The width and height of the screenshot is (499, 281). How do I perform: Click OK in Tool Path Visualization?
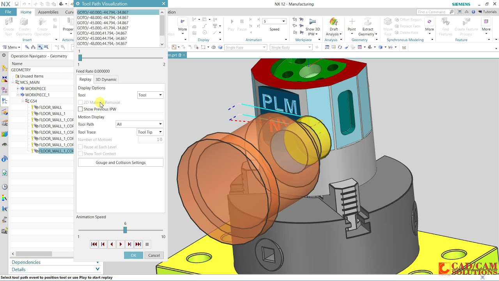coord(133,255)
